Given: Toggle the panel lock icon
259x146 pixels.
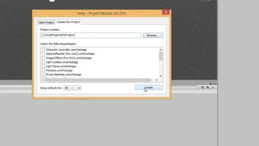Looking at the screenshot, I should (211, 84).
